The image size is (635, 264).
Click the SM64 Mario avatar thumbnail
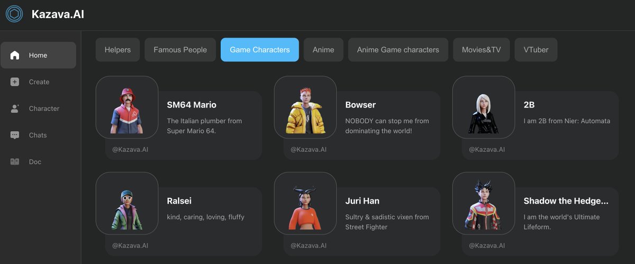[x=127, y=107]
